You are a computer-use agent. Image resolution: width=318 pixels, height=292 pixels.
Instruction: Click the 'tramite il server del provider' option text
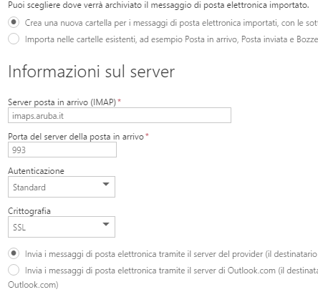click(x=211, y=254)
